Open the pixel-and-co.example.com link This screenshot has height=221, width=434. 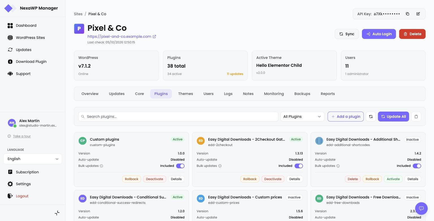pos(119,36)
